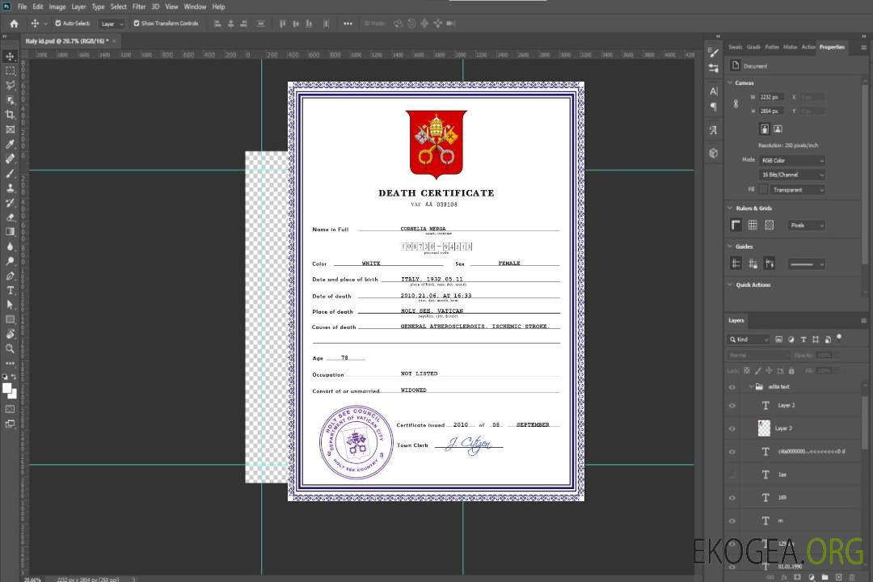Image resolution: width=873 pixels, height=582 pixels.
Task: Select the Clone Stamp tool
Action: pyautogui.click(x=10, y=188)
